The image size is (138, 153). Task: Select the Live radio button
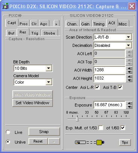coord(8,132)
